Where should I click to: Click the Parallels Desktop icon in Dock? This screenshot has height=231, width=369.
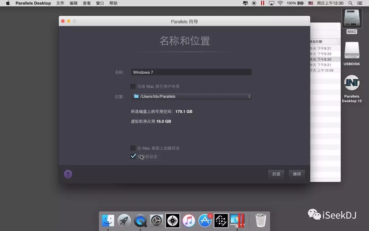point(237,221)
